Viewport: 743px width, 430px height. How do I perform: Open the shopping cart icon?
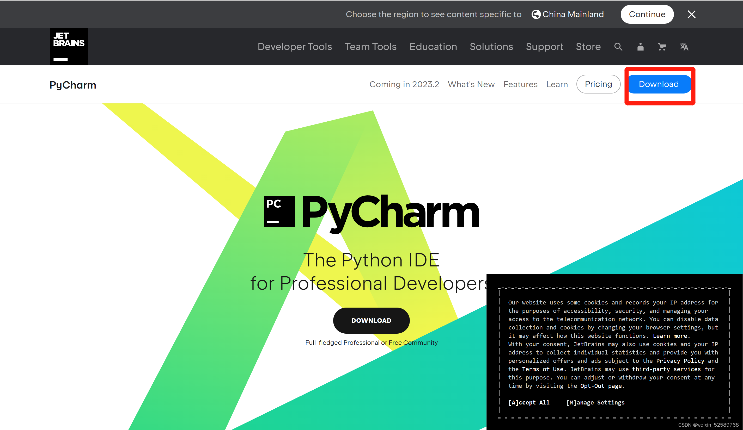pyautogui.click(x=662, y=47)
